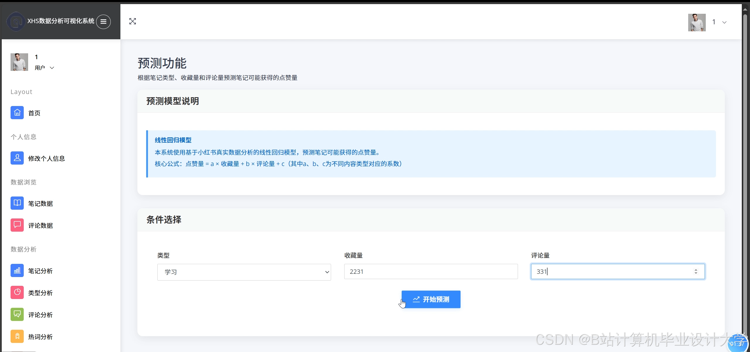The image size is (750, 352).
Task: Select the 笔记分析 analysis chart icon
Action: tap(17, 270)
